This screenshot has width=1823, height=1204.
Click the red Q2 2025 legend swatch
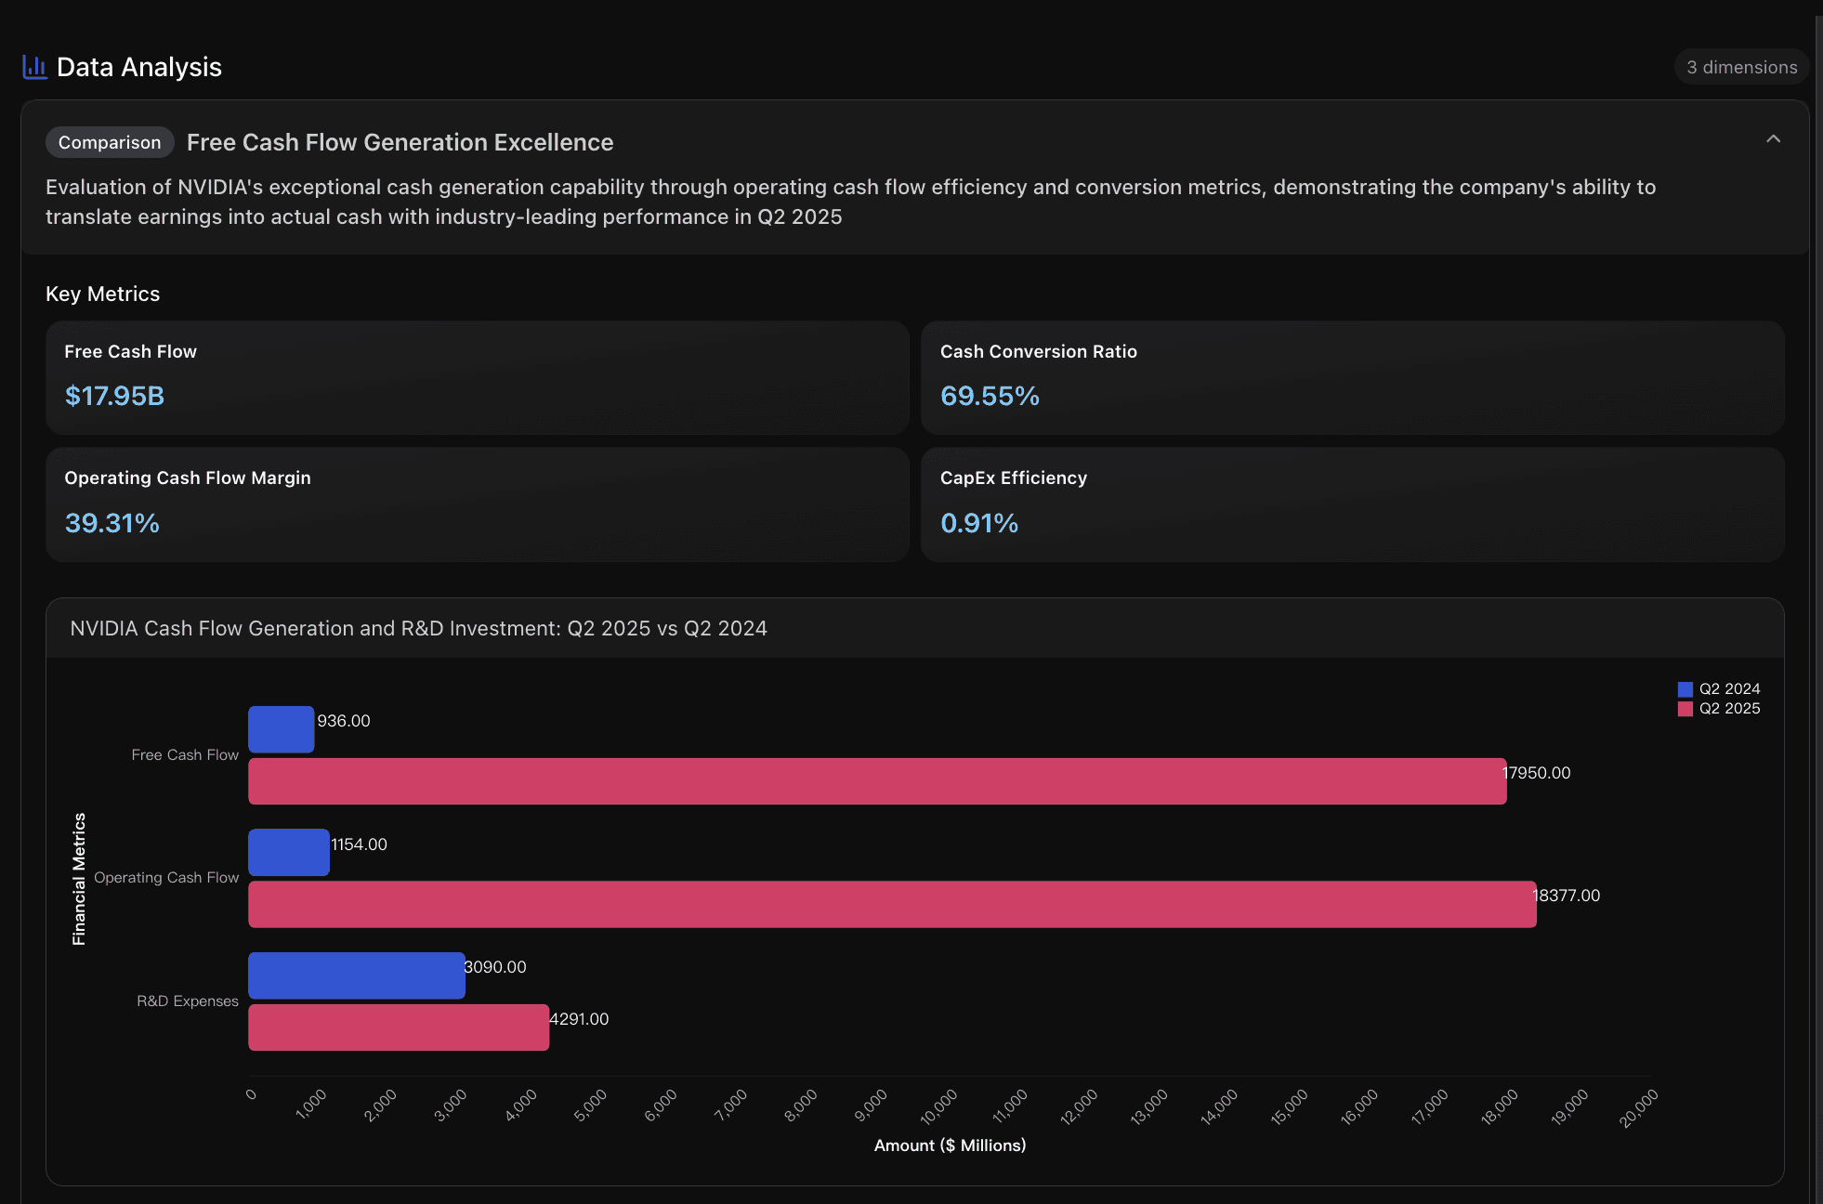click(x=1685, y=709)
